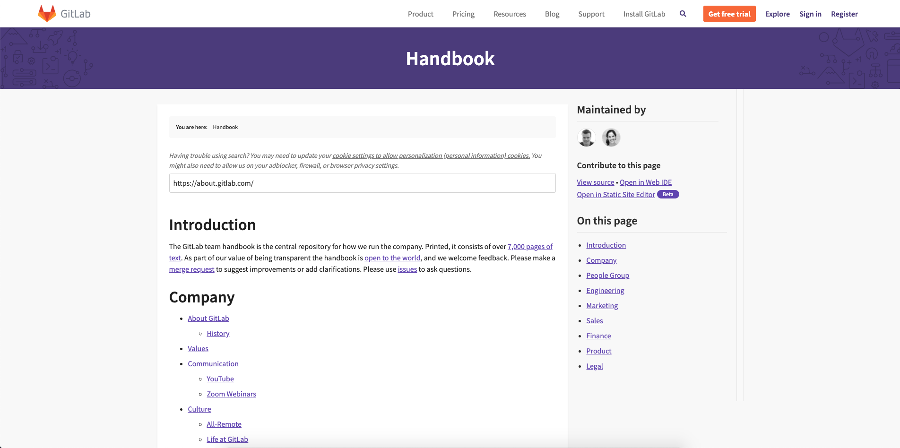Click Open in Web IDE link
Screen dimensions: 900x448
click(x=646, y=182)
